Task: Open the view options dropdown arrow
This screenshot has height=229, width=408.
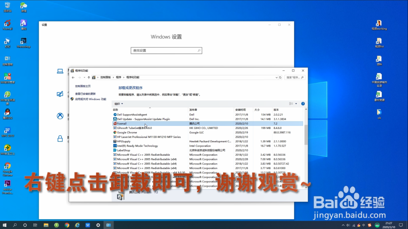Action: 296,104
